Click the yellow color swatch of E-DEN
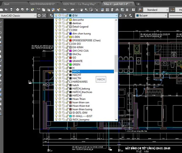The height and width of the screenshot is (153, 182). click(70, 37)
